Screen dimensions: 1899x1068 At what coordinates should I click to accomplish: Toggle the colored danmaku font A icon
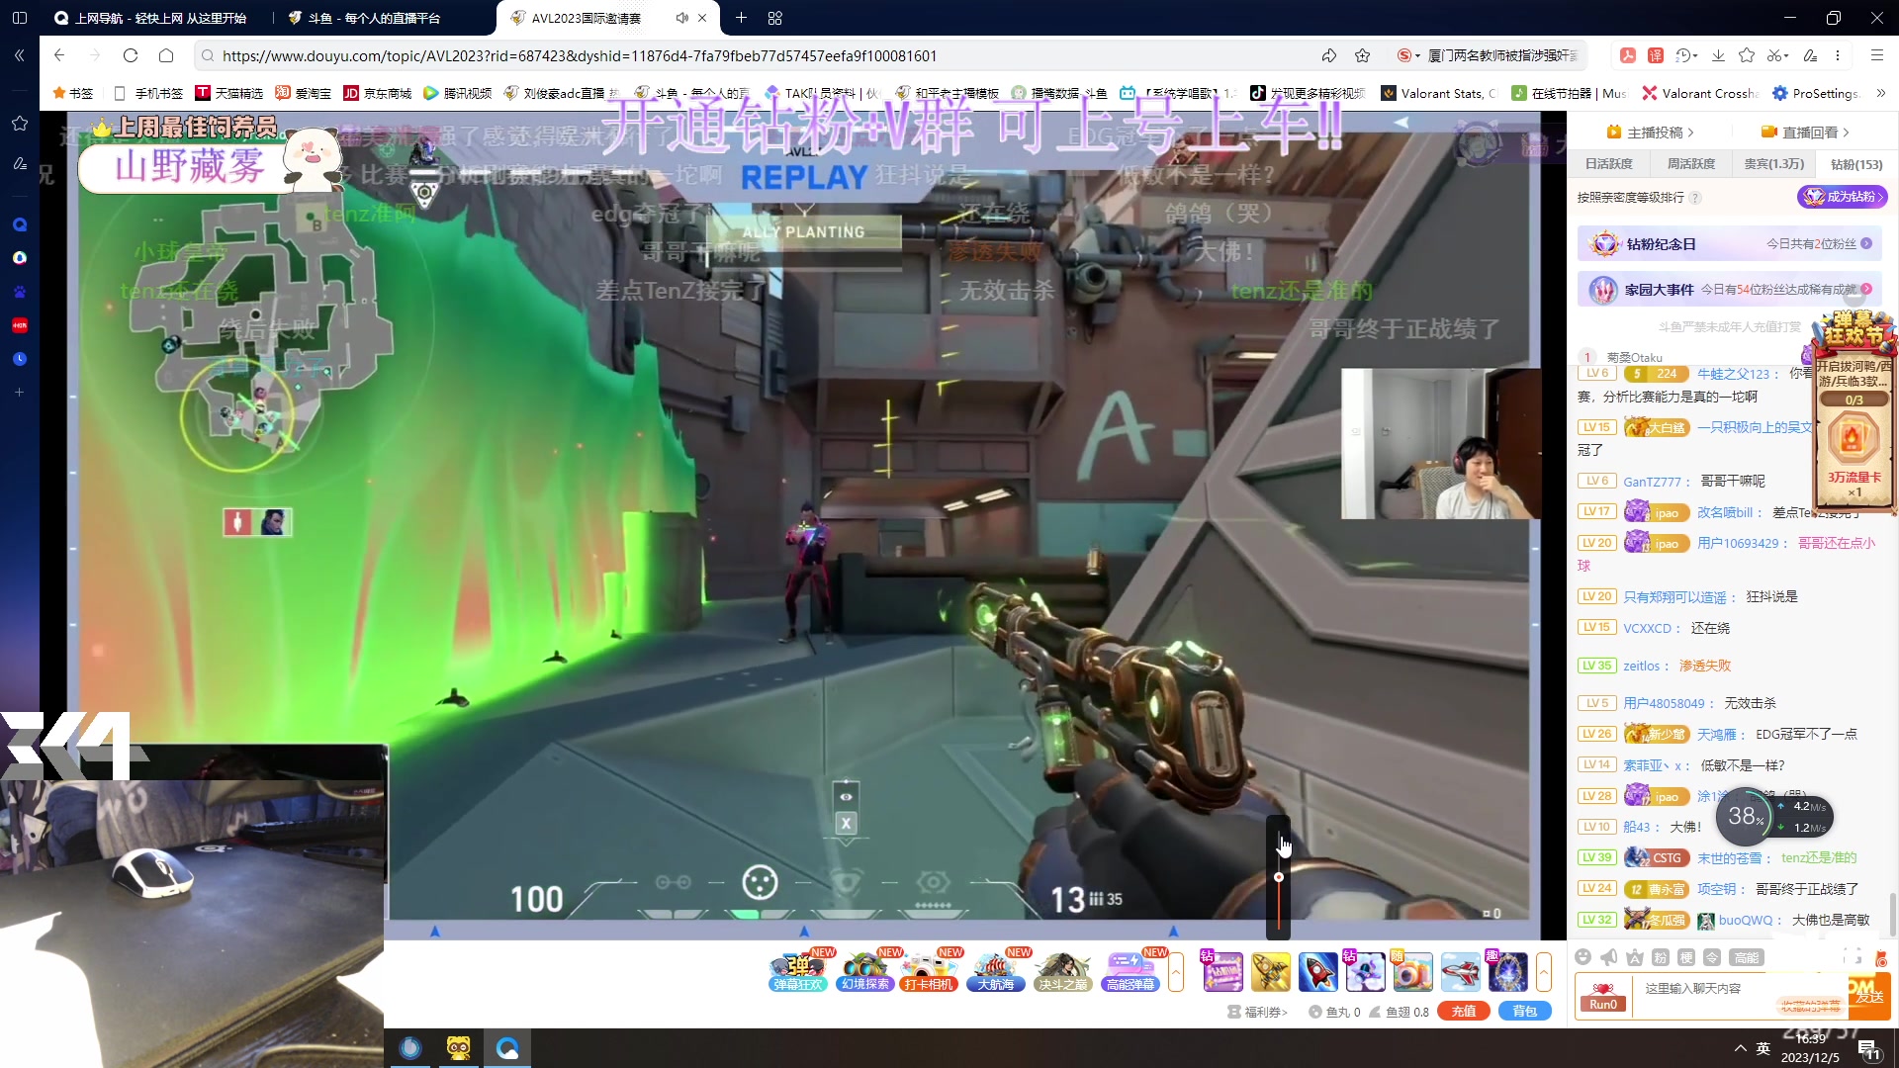click(1635, 956)
